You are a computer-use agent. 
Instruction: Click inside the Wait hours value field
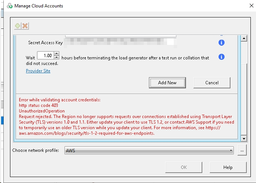(x=45, y=56)
